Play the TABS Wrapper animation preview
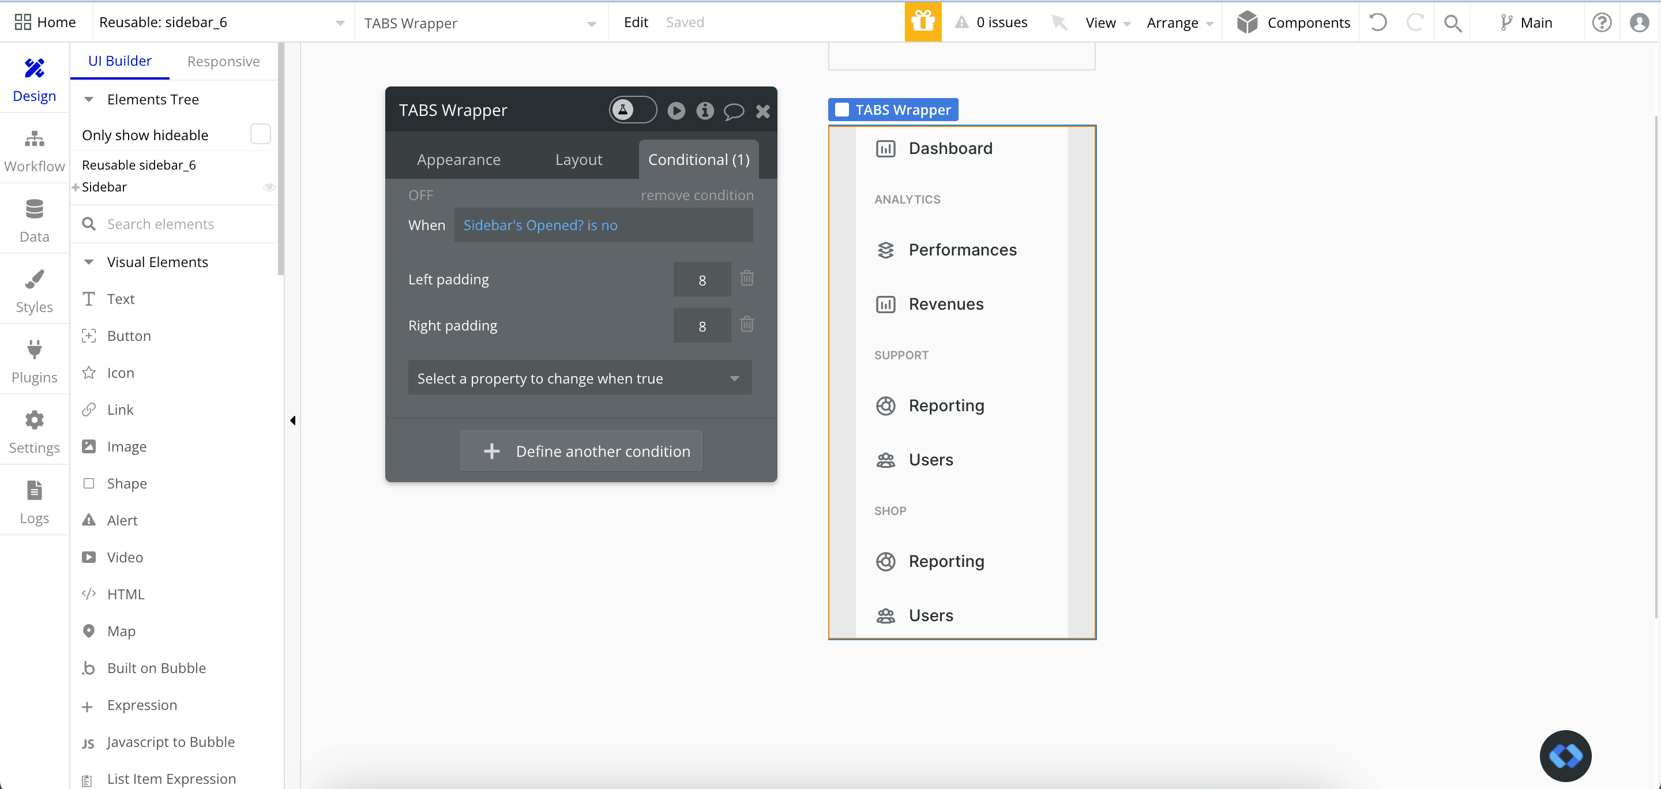 click(x=676, y=111)
